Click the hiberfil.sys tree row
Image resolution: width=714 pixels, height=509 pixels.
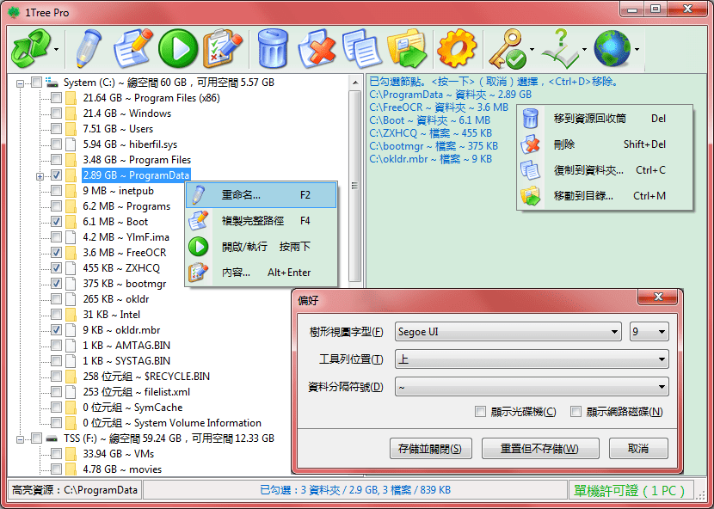click(130, 144)
